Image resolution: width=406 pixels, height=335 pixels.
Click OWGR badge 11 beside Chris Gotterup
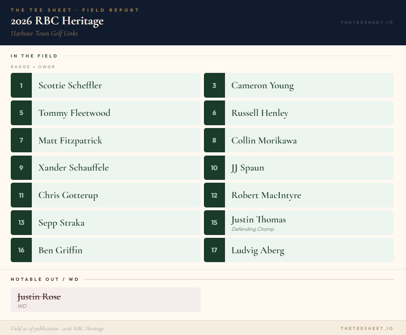[x=21, y=195]
